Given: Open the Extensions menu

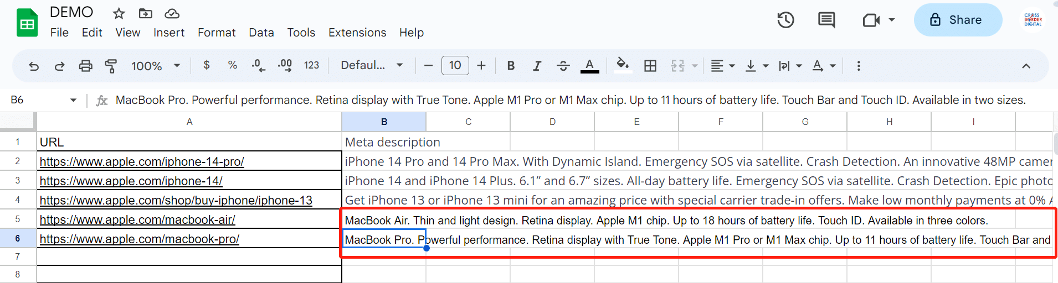Looking at the screenshot, I should 357,33.
